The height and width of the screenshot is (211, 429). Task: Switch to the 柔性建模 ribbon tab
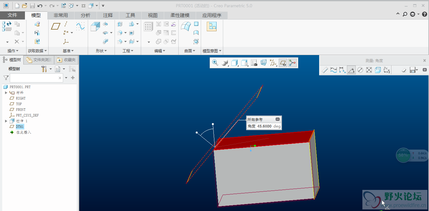click(x=180, y=15)
